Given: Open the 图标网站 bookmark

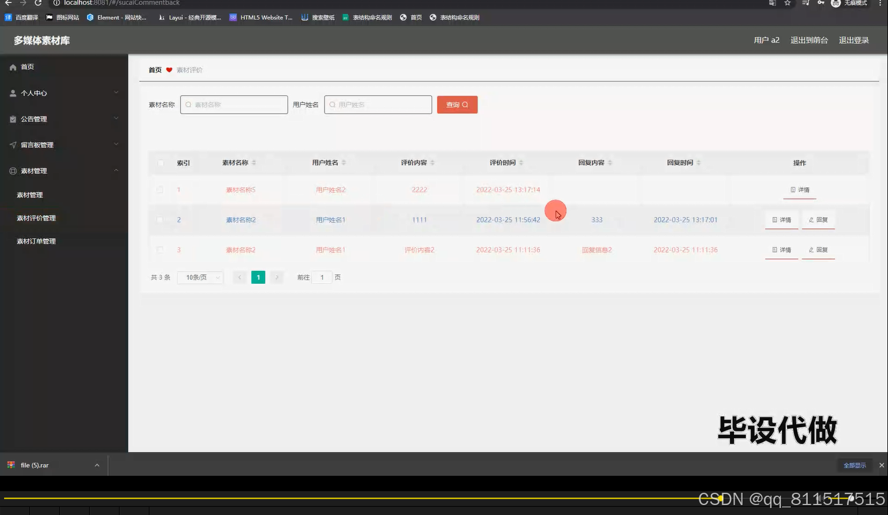Looking at the screenshot, I should [63, 18].
